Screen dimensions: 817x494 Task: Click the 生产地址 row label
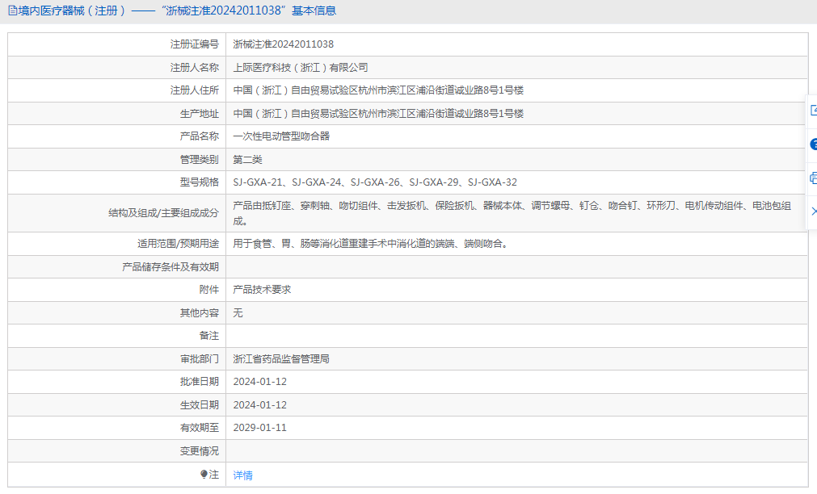click(199, 114)
